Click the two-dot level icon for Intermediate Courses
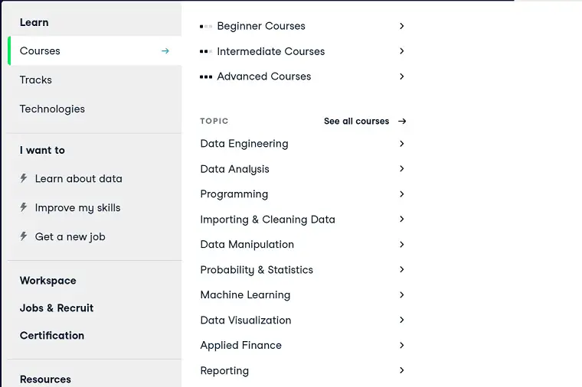582x387 pixels. coord(206,51)
